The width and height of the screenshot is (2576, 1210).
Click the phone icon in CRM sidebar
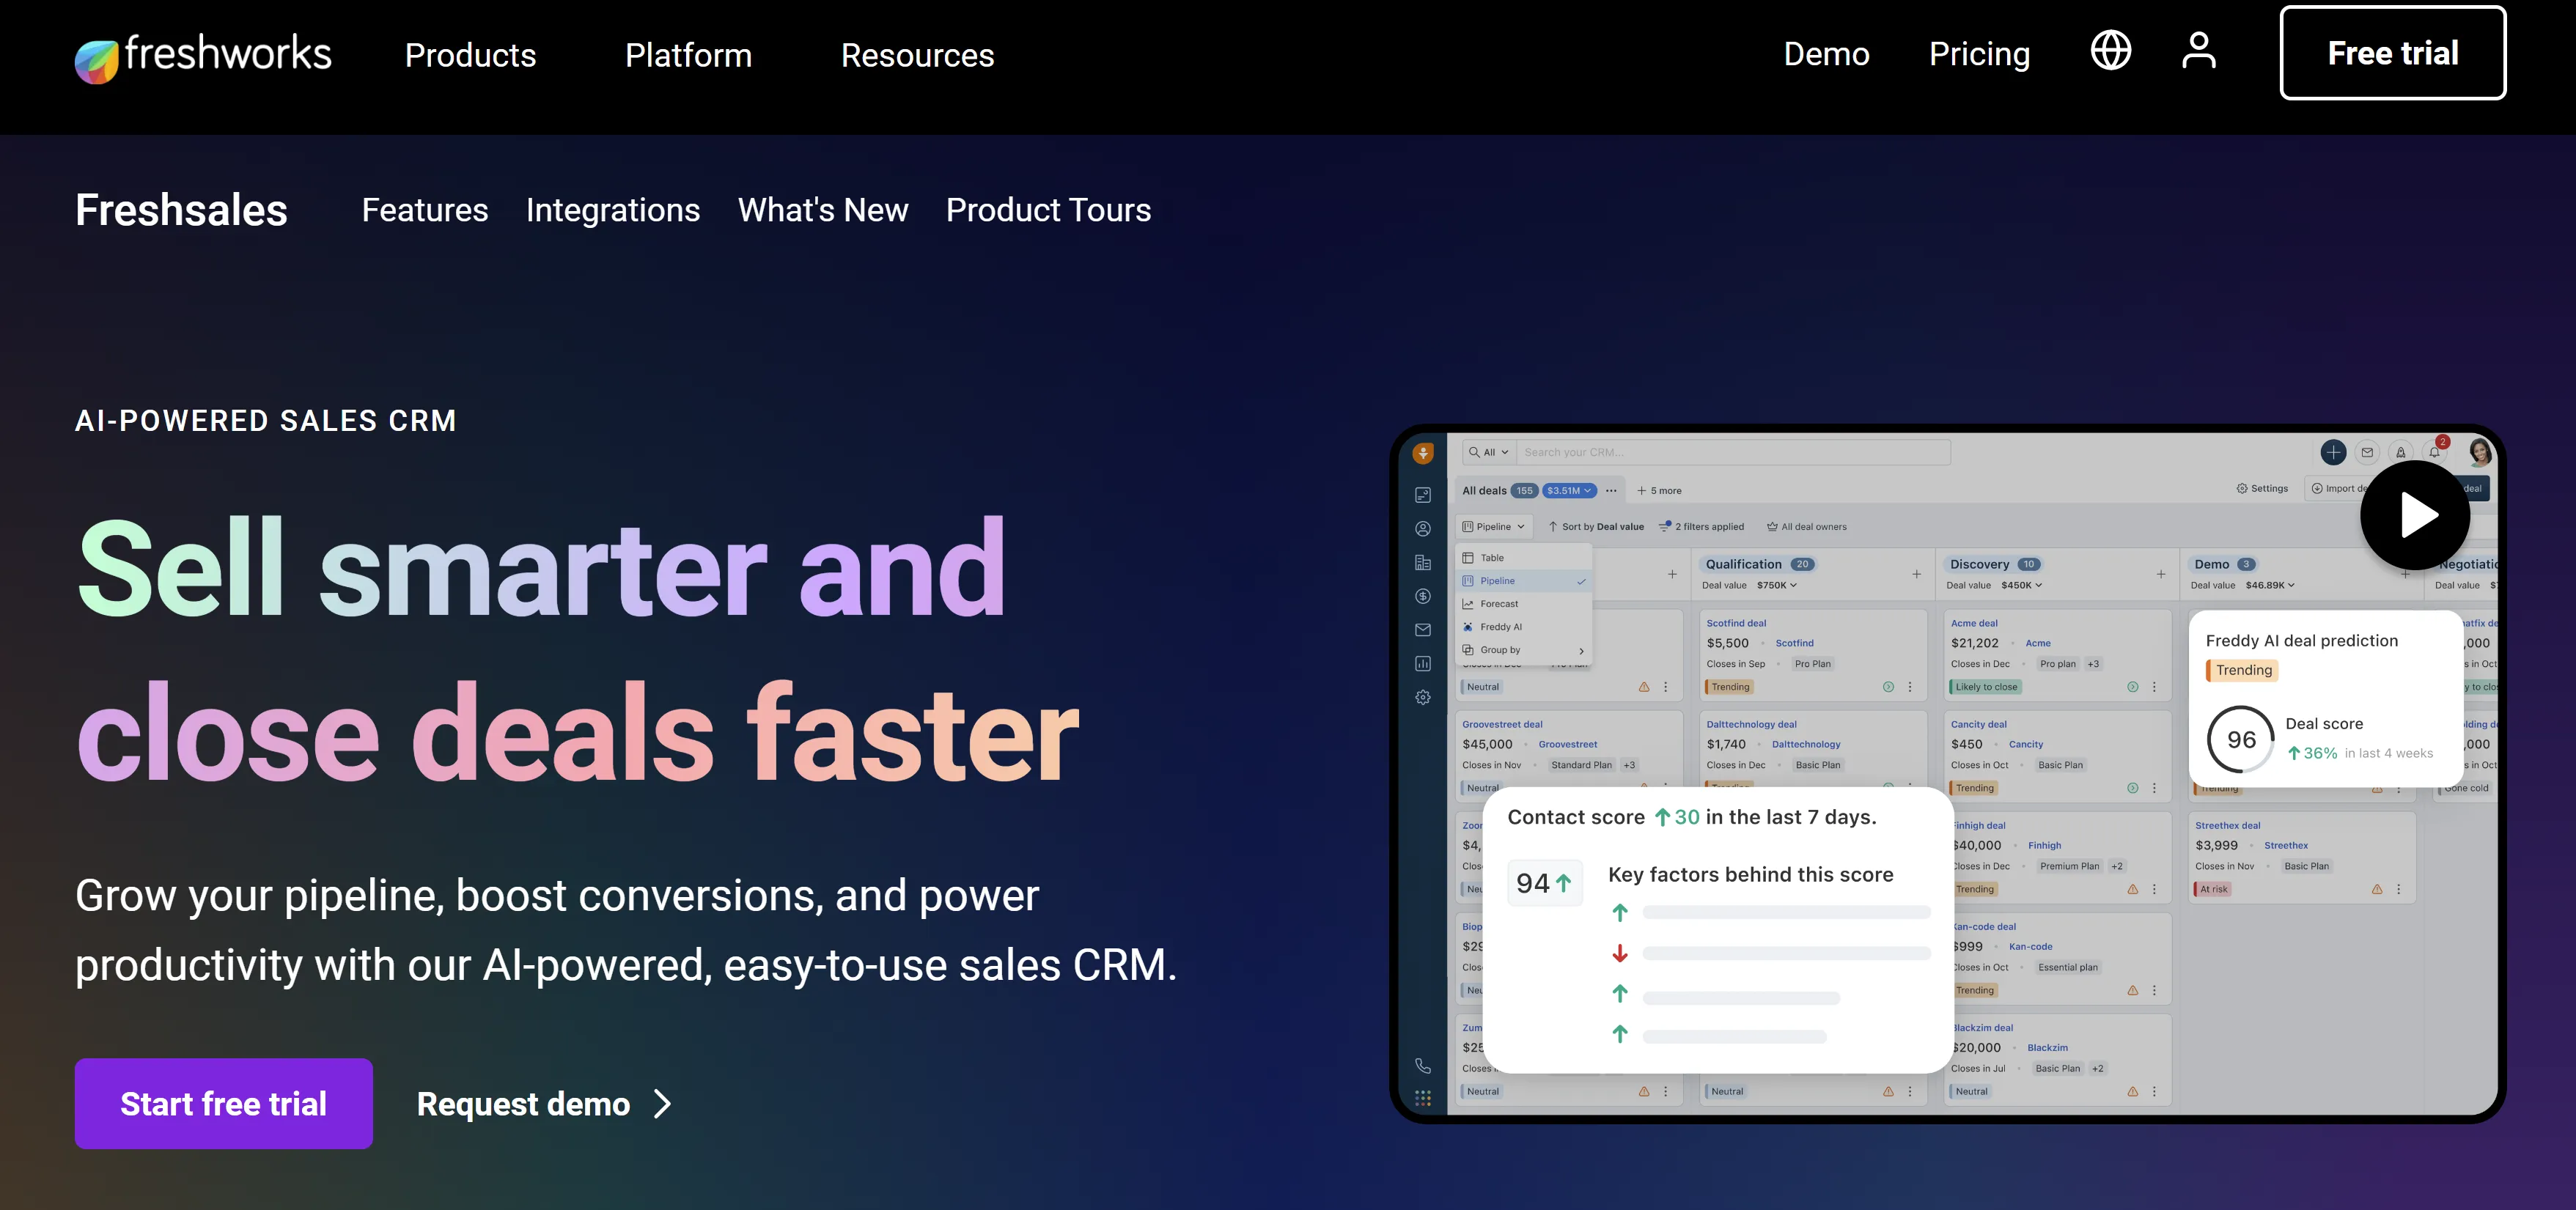click(x=1423, y=1066)
